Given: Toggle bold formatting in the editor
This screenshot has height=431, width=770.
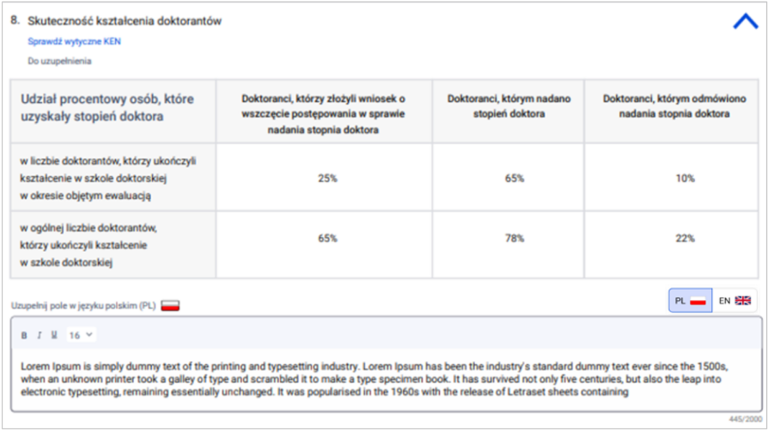Looking at the screenshot, I should tap(23, 335).
